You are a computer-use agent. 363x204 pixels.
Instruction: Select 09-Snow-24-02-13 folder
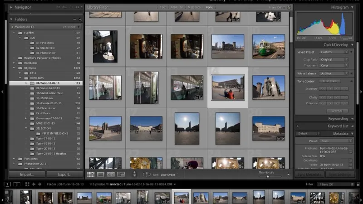pos(46,88)
